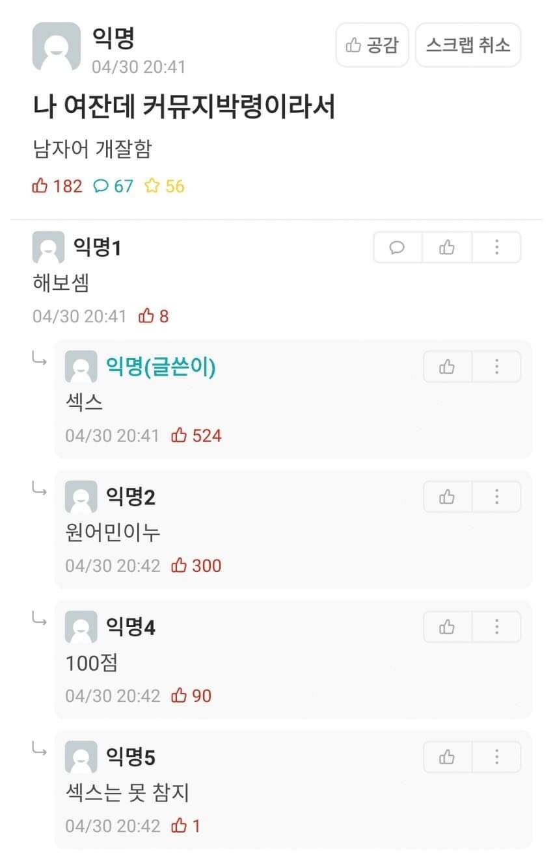Like 익명4's reply with thumbs-up icon

pyautogui.click(x=447, y=627)
